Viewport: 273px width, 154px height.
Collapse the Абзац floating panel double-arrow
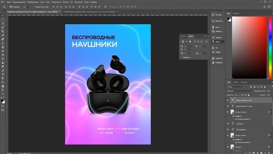[205, 36]
